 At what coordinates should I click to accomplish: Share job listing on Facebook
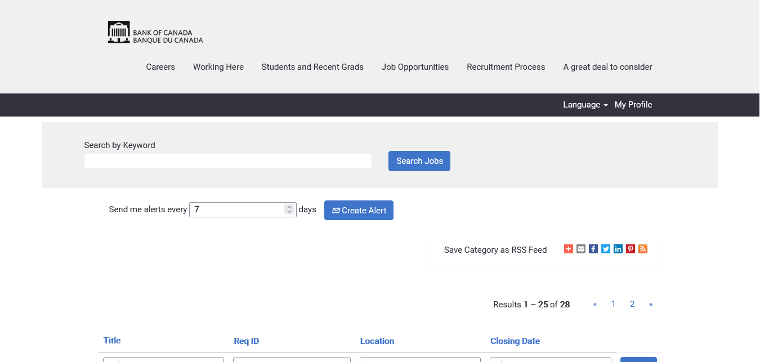593,249
